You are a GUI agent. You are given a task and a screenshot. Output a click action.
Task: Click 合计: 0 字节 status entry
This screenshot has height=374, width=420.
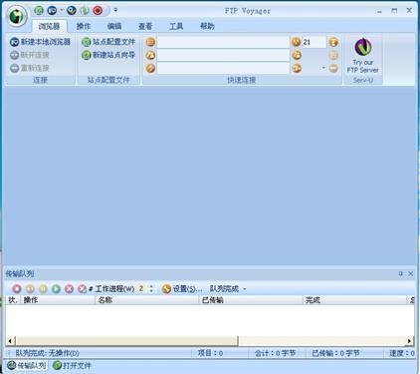tap(275, 353)
